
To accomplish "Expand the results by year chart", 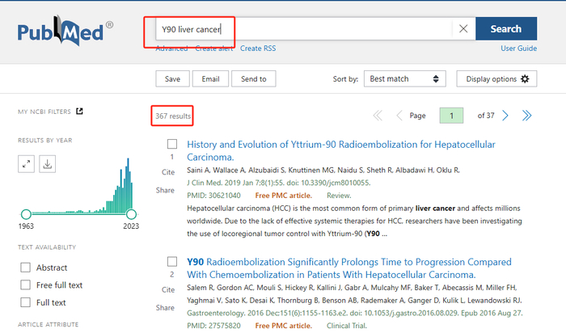I will tap(27, 164).
